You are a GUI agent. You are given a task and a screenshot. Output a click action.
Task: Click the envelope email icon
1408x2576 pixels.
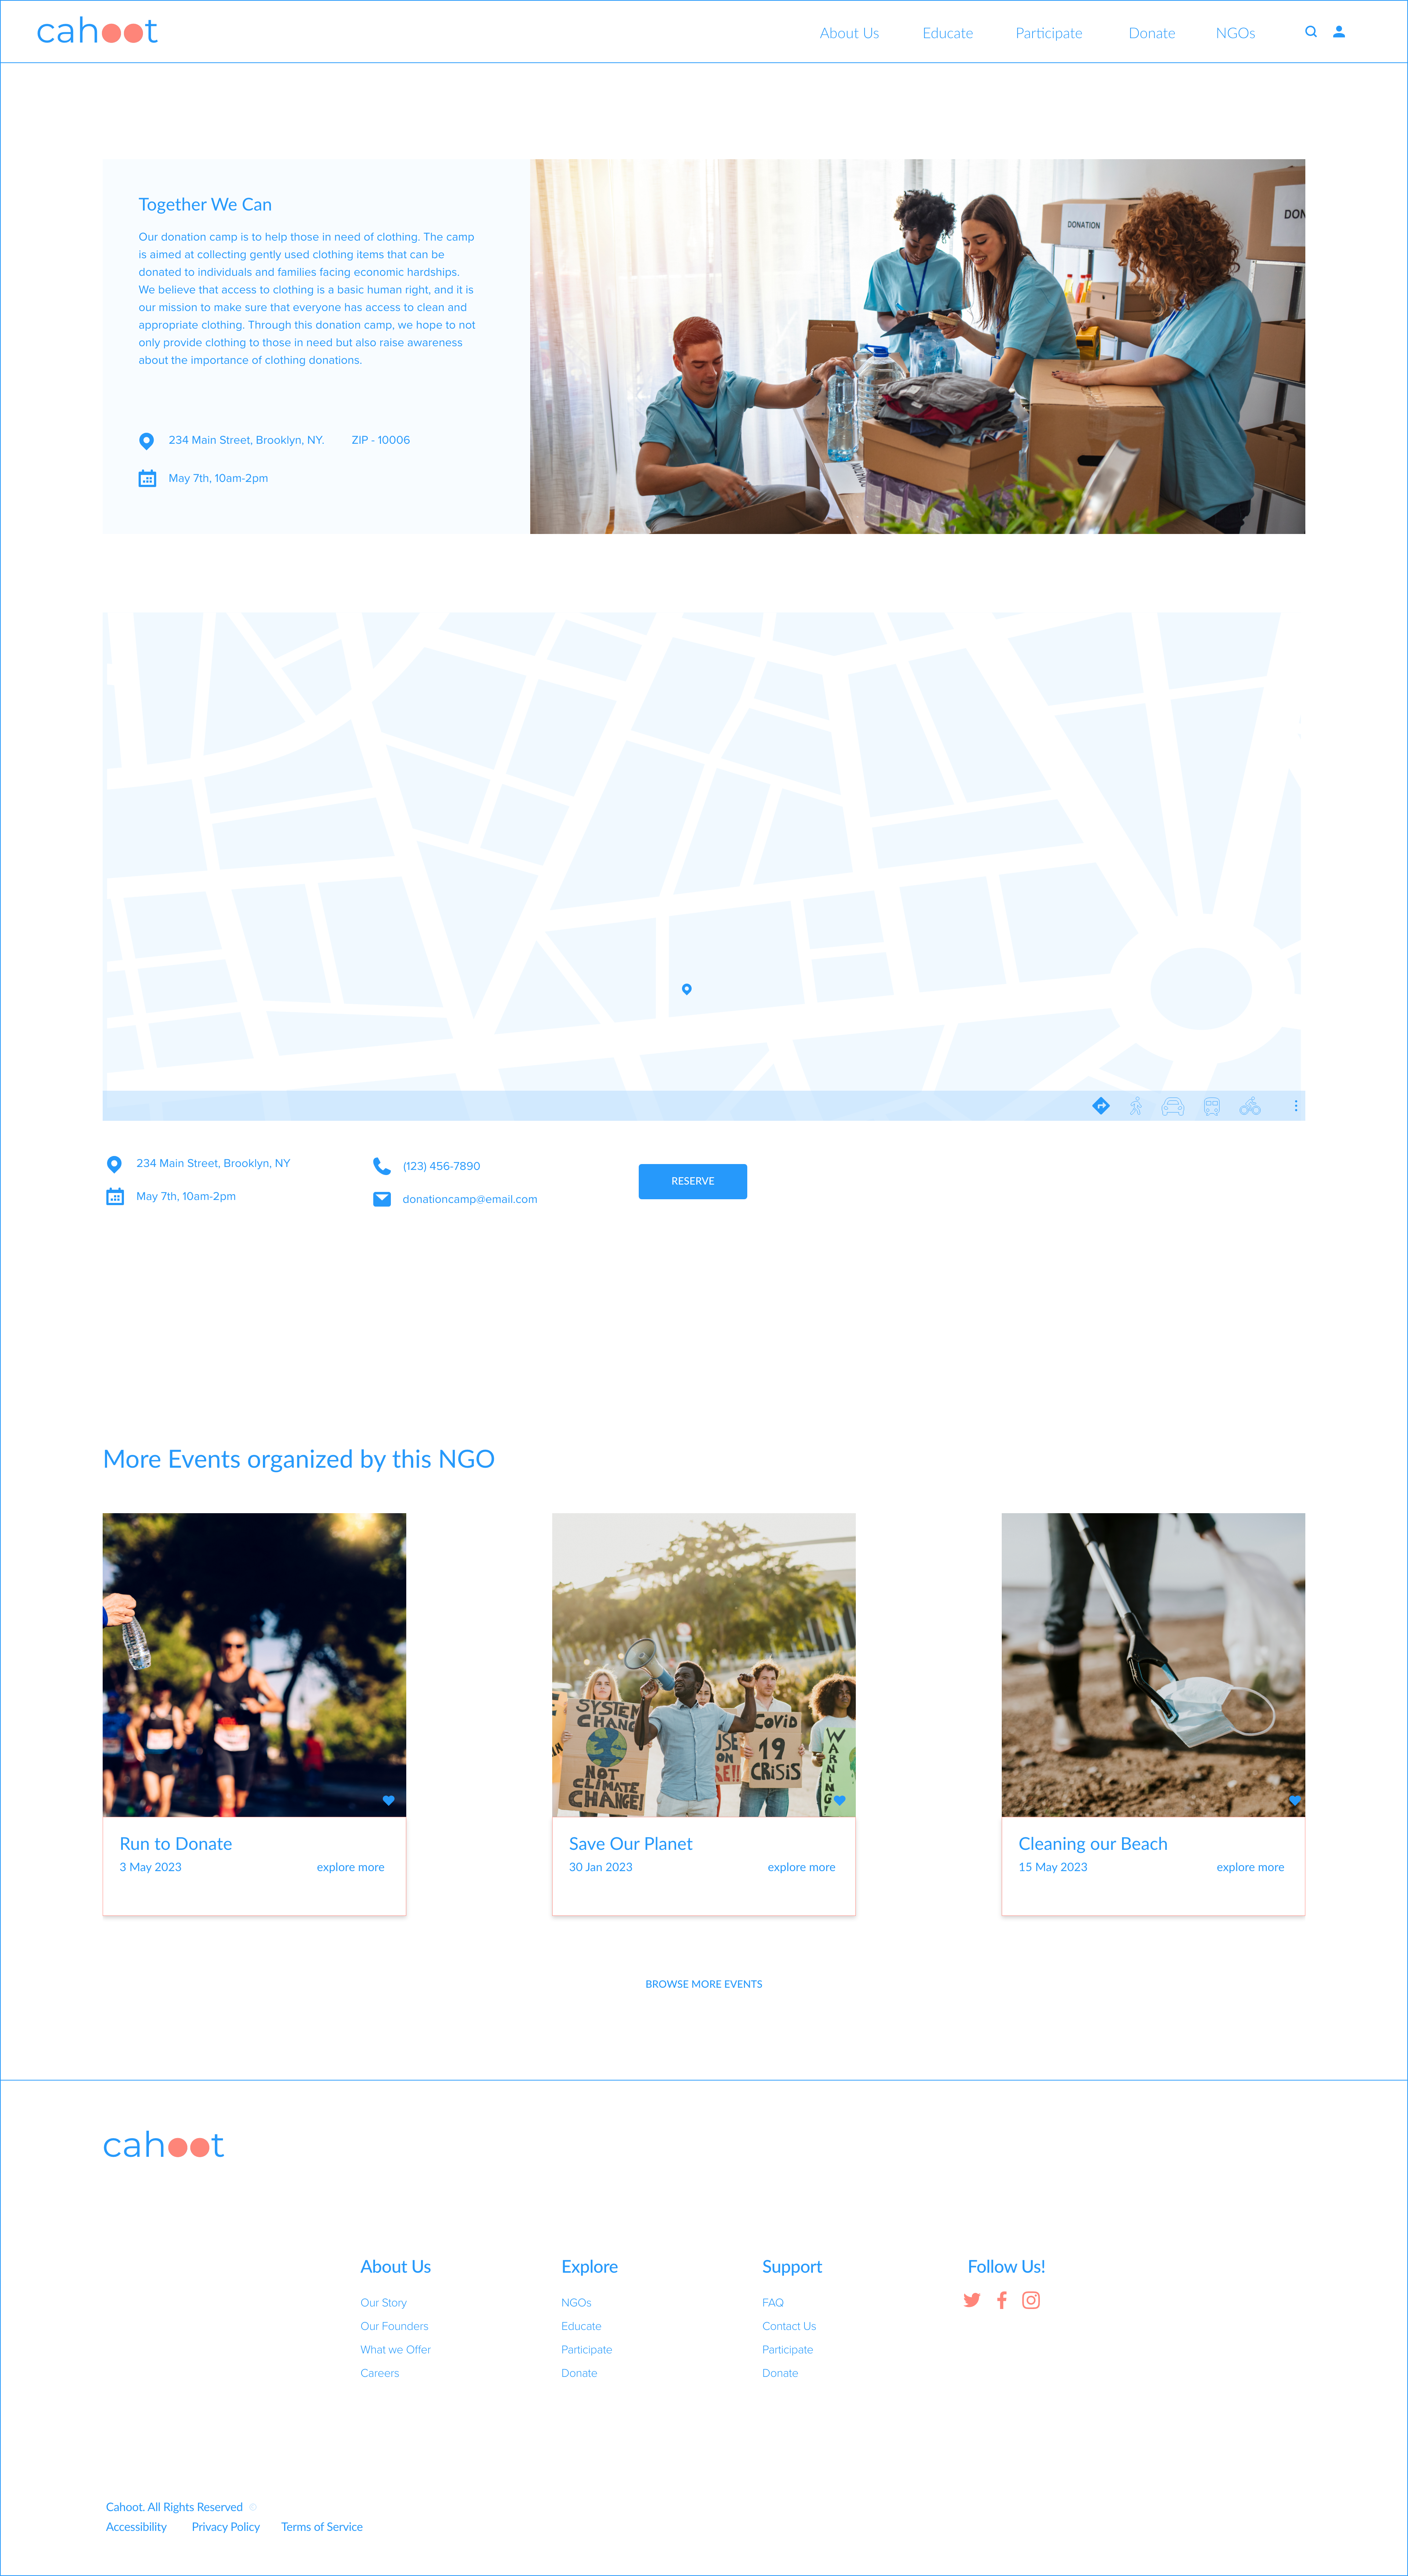pyautogui.click(x=382, y=1199)
